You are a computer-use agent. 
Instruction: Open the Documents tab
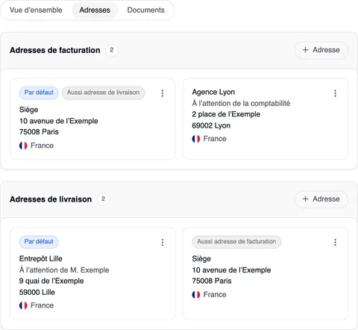tap(146, 10)
